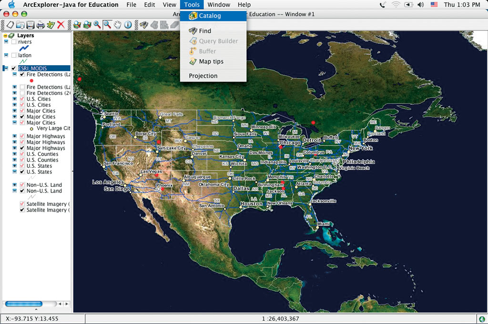The image size is (488, 324).
Task: Select the Identify info tool
Action: point(128,25)
